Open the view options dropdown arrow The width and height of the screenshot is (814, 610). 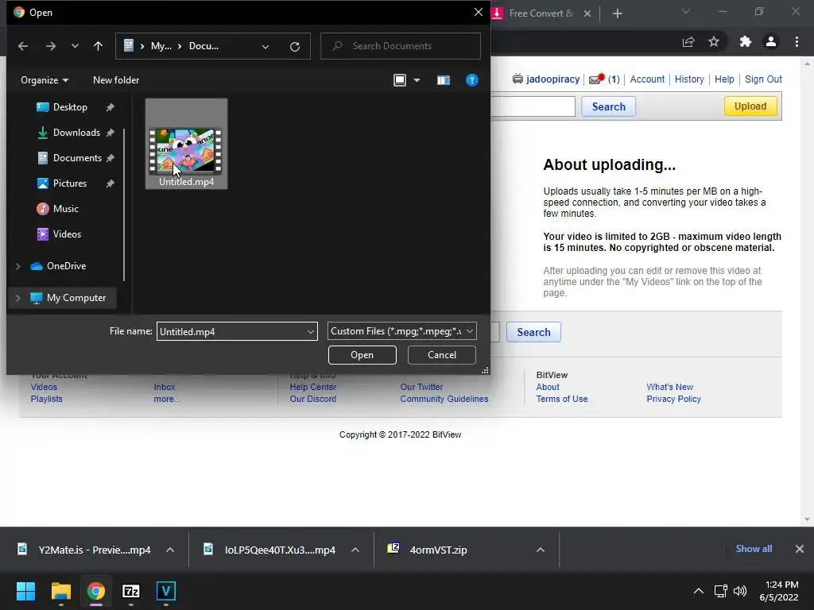coord(417,80)
